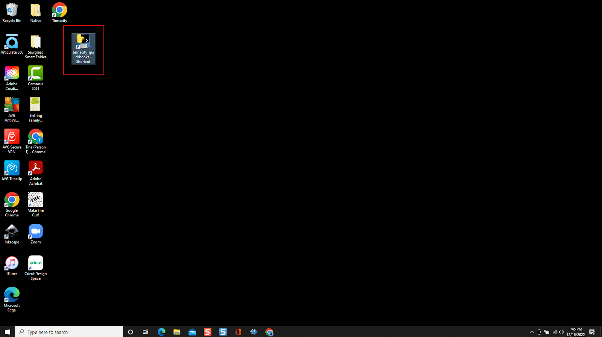
Task: Select the Inkscape desktop icon
Action: (x=12, y=234)
